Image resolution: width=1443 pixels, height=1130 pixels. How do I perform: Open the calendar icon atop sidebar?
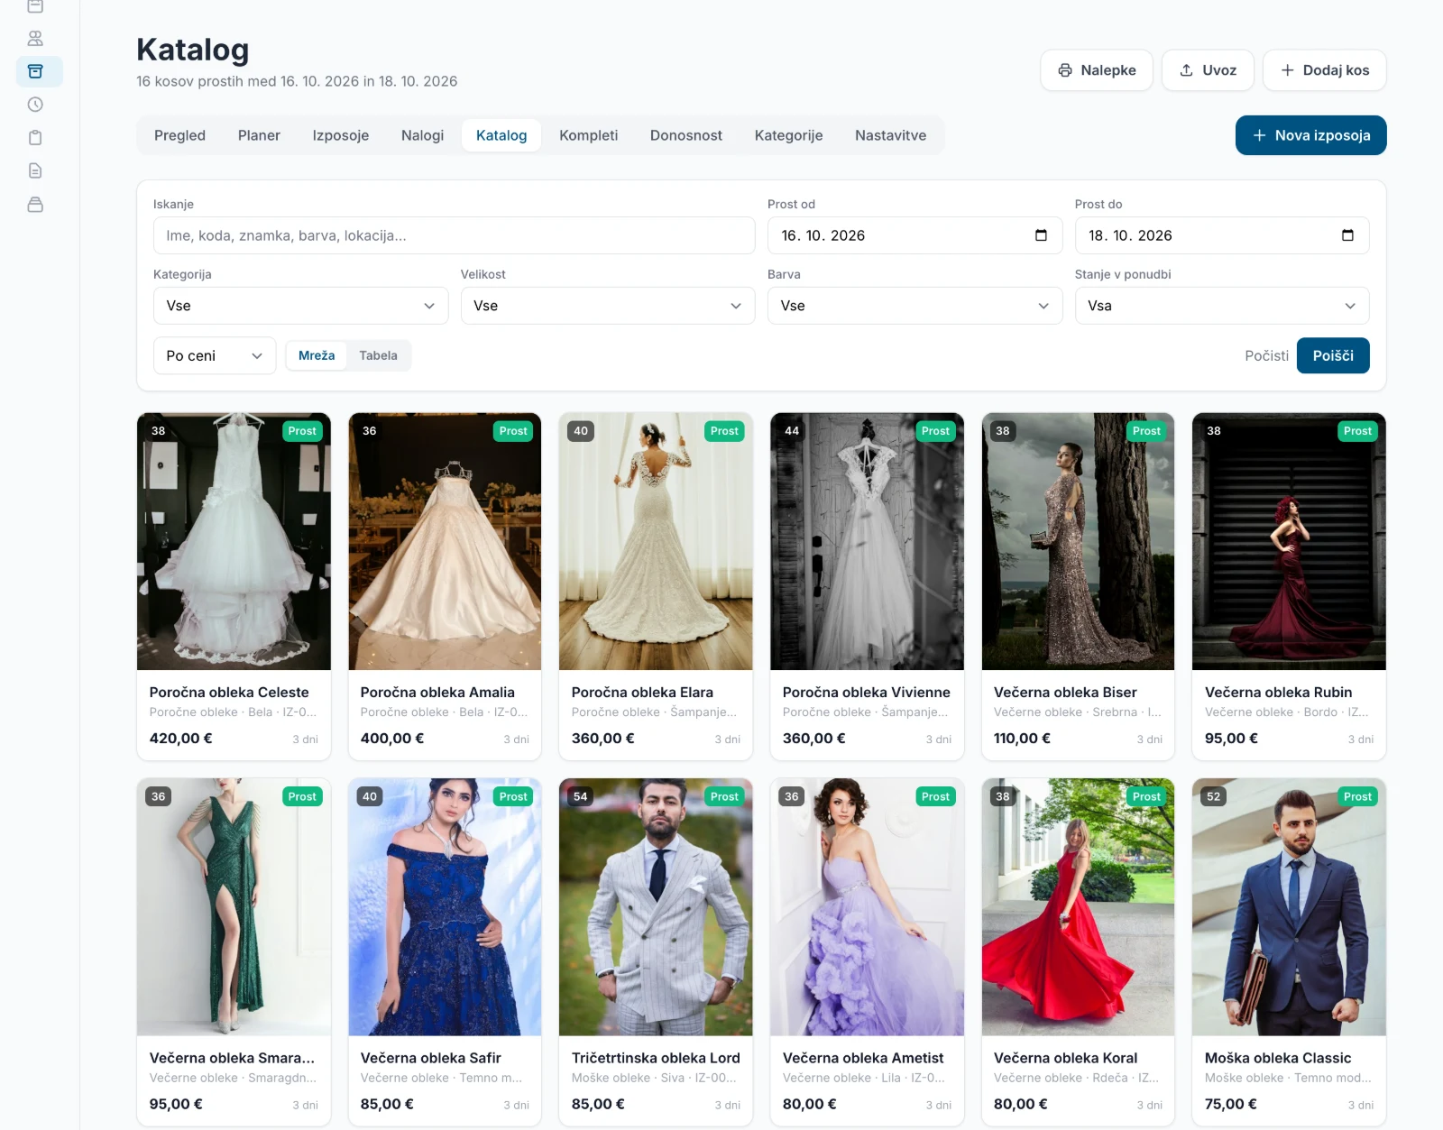[35, 6]
